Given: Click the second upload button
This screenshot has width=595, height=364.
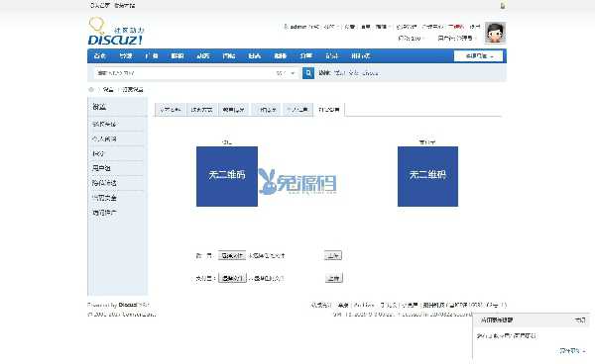Looking at the screenshot, I should click(x=334, y=278).
